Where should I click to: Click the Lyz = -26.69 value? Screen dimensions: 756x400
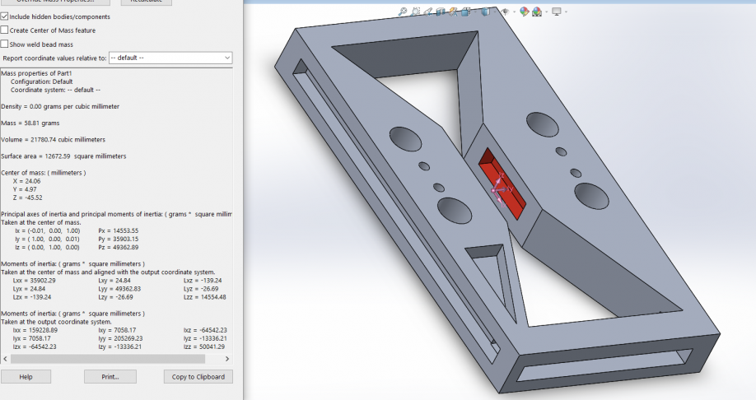click(201, 289)
